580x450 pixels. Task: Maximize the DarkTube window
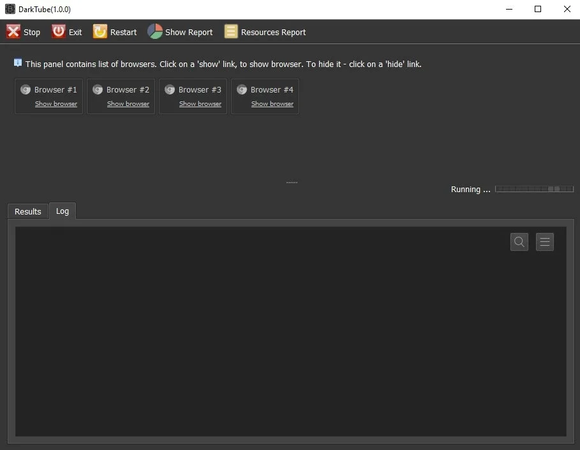tap(538, 9)
